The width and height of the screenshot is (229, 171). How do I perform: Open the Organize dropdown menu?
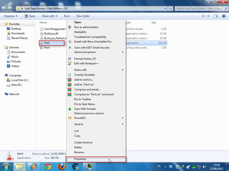coord(11,16)
